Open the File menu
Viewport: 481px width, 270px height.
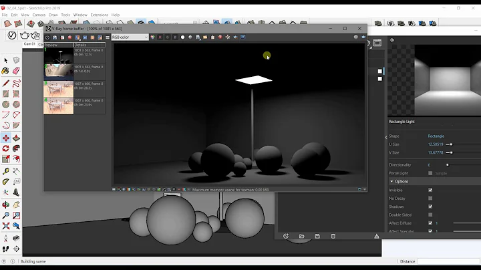tap(5, 15)
